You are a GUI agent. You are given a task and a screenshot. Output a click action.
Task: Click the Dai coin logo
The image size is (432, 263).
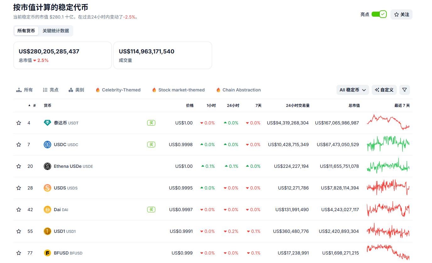pos(47,210)
